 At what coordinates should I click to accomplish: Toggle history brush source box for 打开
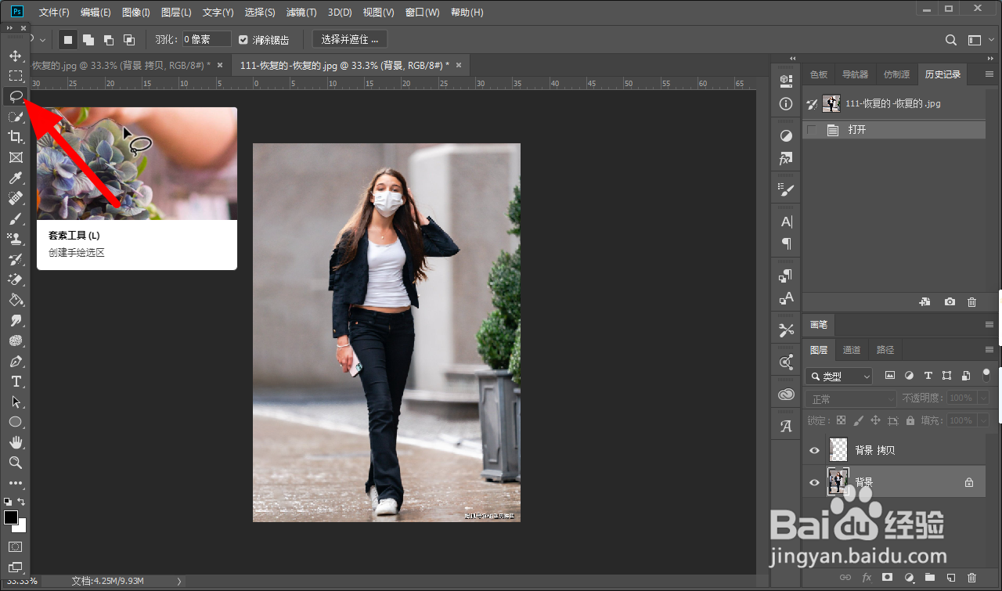pyautogui.click(x=811, y=130)
